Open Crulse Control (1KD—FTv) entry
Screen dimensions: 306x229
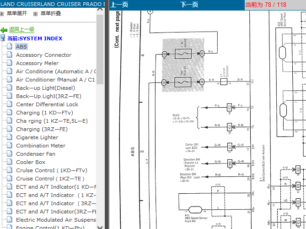(52, 170)
